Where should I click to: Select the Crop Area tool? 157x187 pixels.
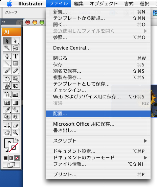tap(7, 125)
